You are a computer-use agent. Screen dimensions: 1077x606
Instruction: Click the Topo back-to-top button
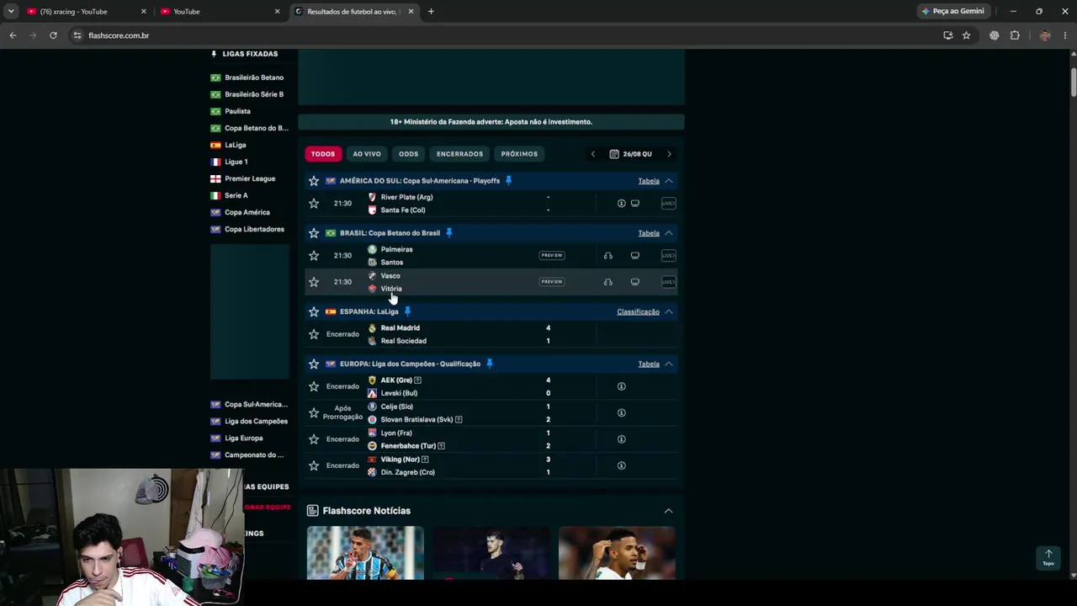click(x=1048, y=557)
